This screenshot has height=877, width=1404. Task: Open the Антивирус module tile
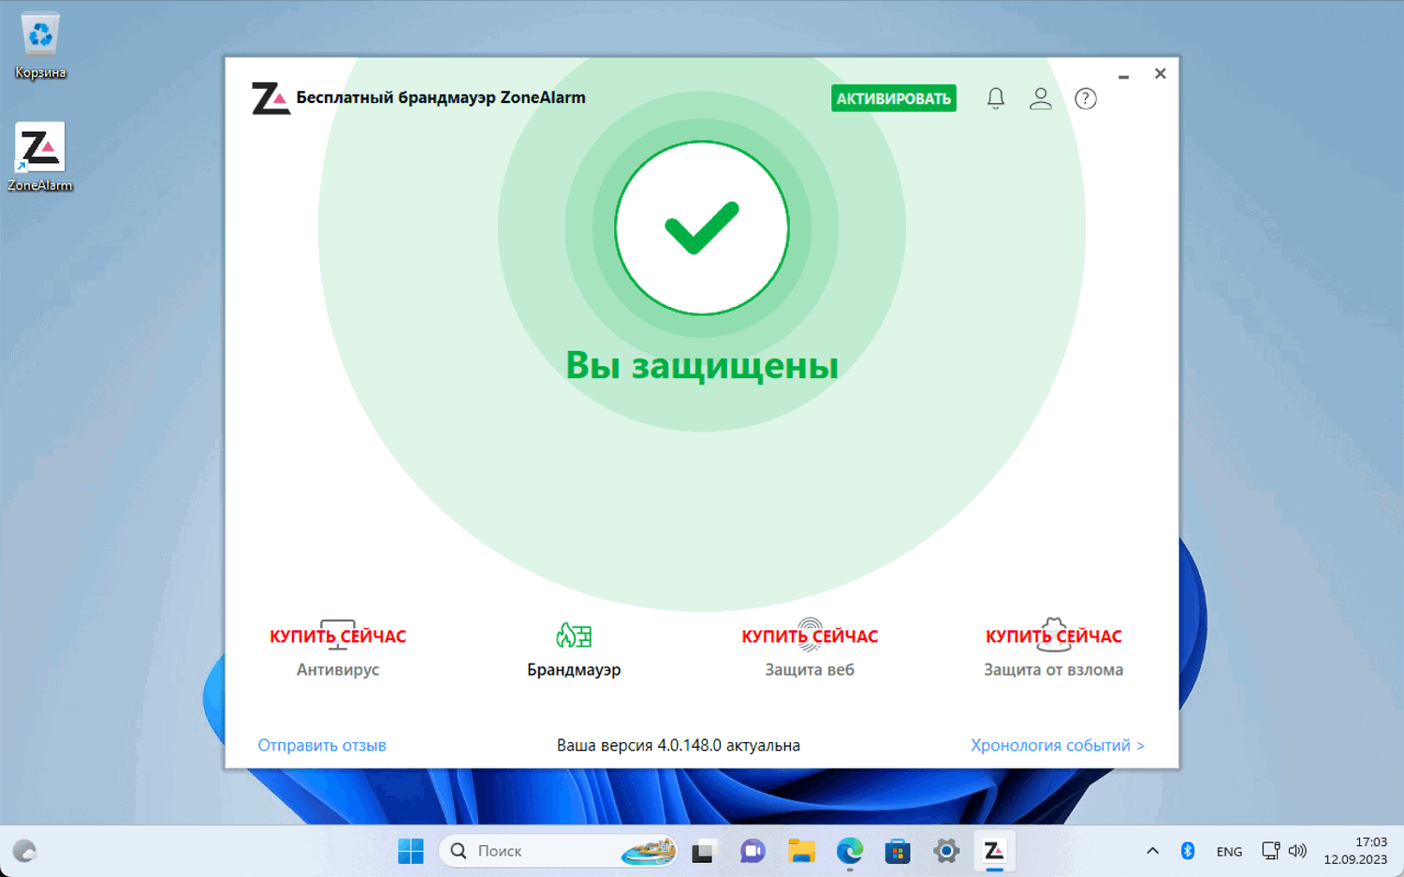tap(338, 648)
